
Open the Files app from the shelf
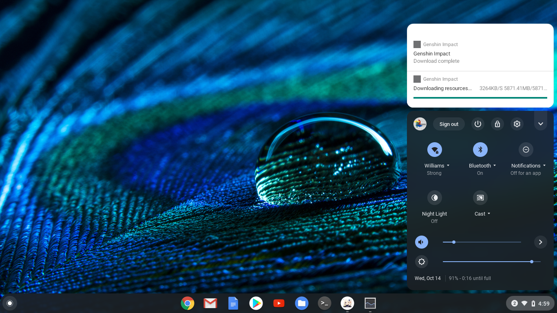click(302, 303)
